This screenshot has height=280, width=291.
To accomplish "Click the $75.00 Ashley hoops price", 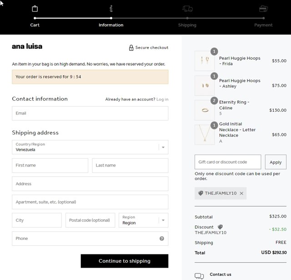I will [x=279, y=85].
